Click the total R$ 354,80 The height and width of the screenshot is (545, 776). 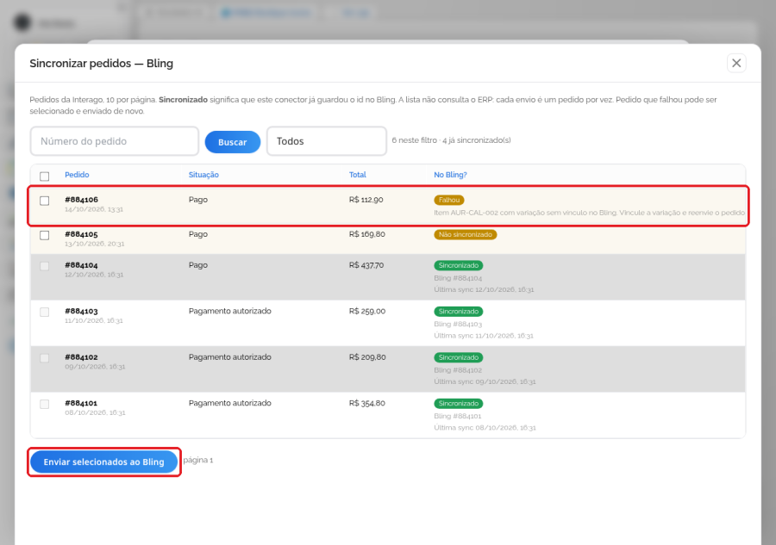(x=366, y=403)
